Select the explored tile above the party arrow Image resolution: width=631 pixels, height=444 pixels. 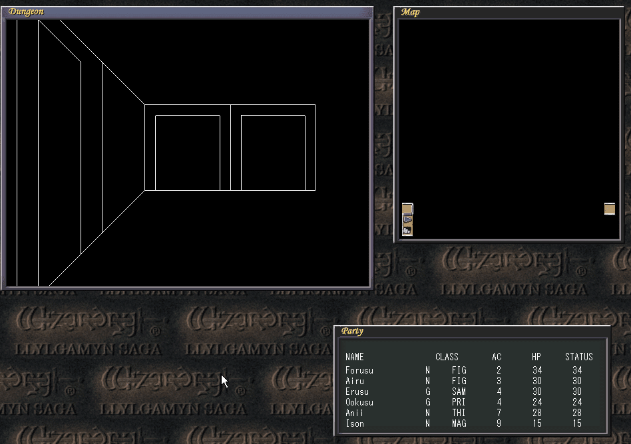pos(407,209)
